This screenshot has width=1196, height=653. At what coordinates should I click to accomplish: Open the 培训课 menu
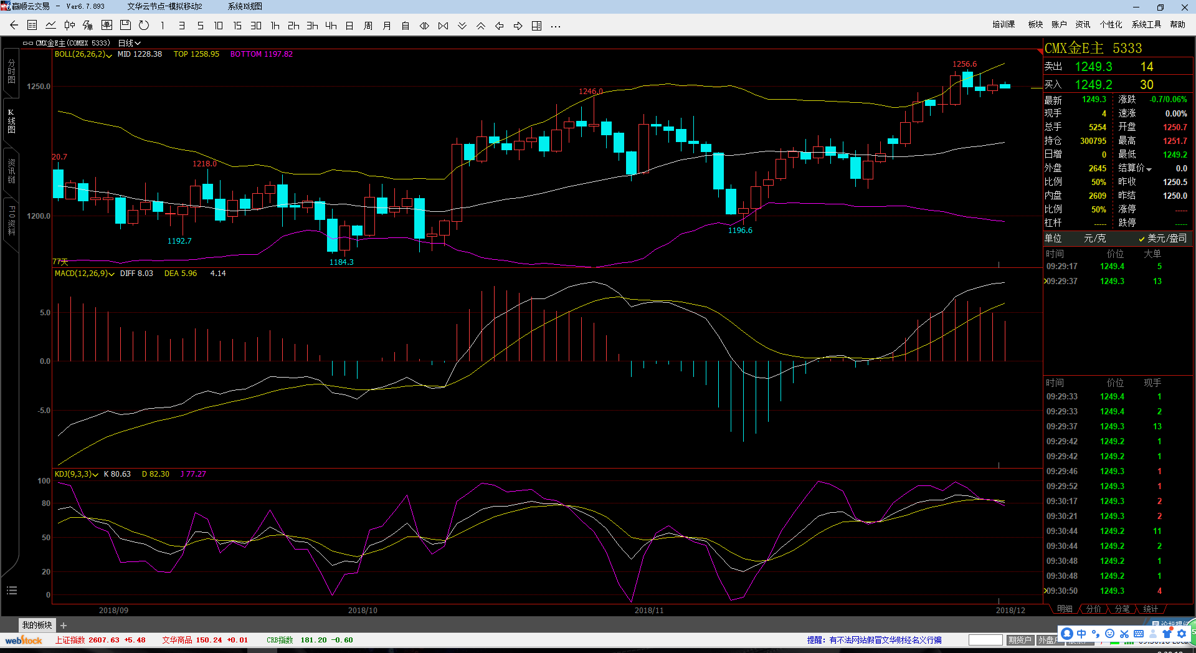[x=1004, y=24]
